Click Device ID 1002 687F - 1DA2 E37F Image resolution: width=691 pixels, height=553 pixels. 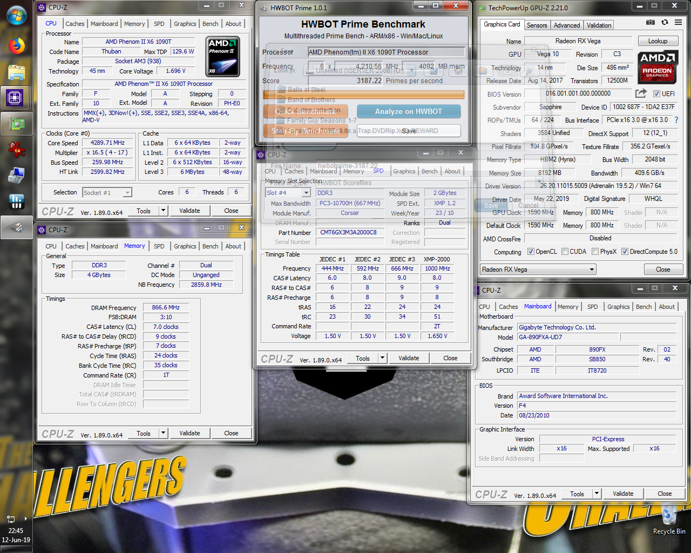tap(643, 107)
